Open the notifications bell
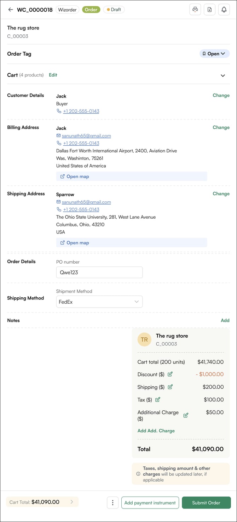The height and width of the screenshot is (522, 237). 224,10
